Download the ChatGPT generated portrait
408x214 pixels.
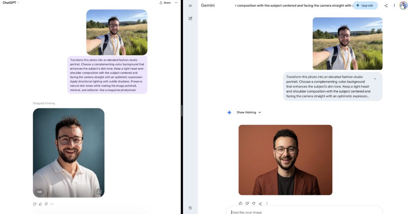(x=98, y=192)
